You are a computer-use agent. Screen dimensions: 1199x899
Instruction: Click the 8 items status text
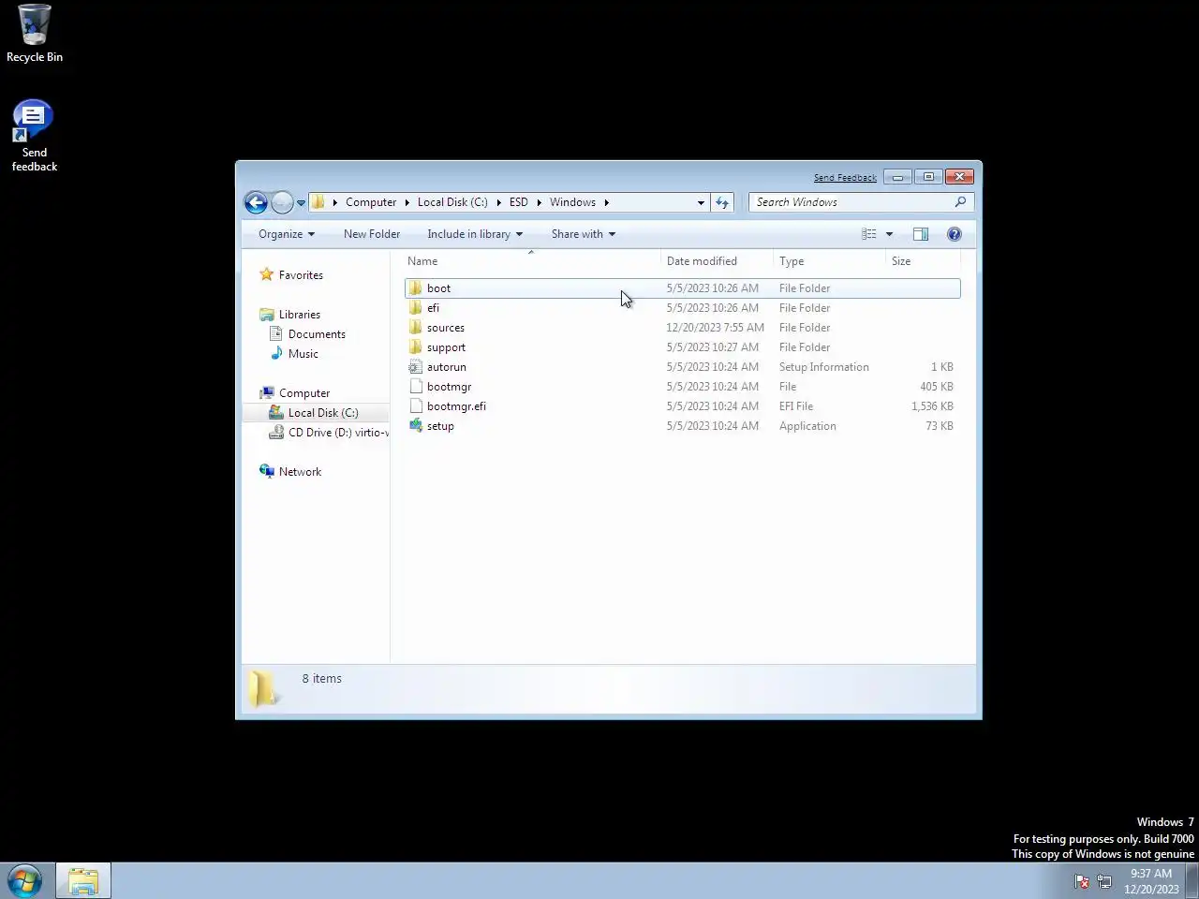[x=321, y=679]
